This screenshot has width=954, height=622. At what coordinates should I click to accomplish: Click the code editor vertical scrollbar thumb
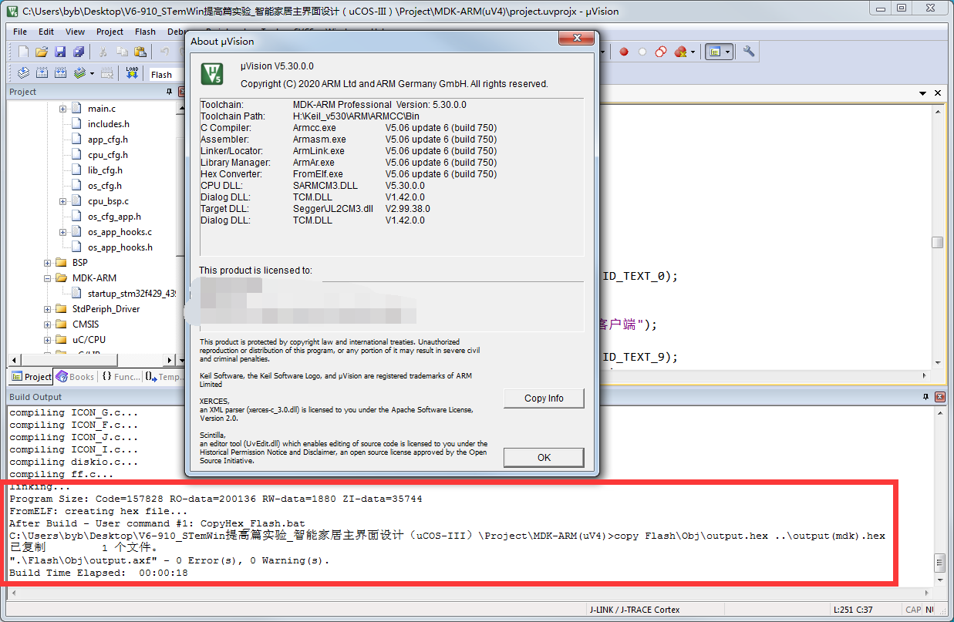938,242
